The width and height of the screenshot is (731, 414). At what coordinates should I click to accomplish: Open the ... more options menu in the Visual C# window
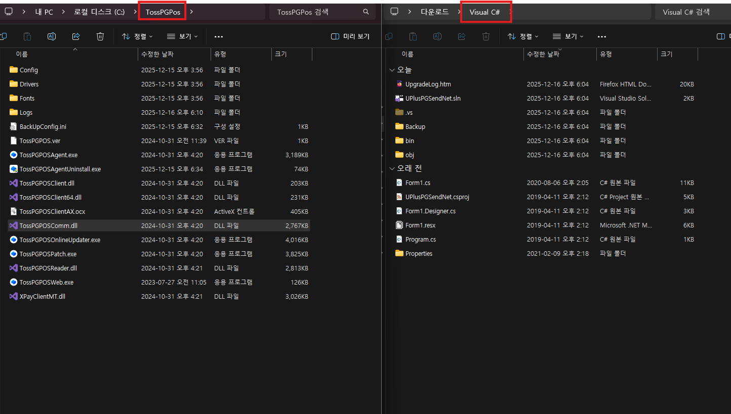pyautogui.click(x=601, y=36)
